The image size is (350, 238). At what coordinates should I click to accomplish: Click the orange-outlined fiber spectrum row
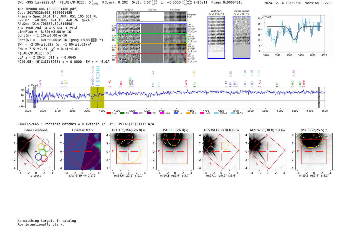point(152,48)
